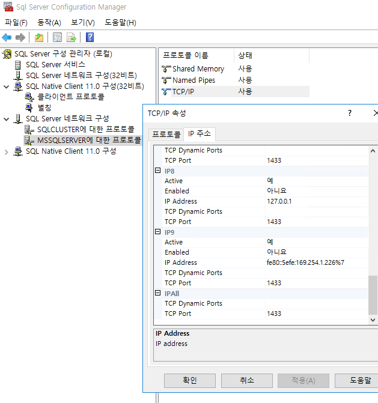378x403 pixels.
Task: Select the Named Pipes row label
Action: [194, 80]
